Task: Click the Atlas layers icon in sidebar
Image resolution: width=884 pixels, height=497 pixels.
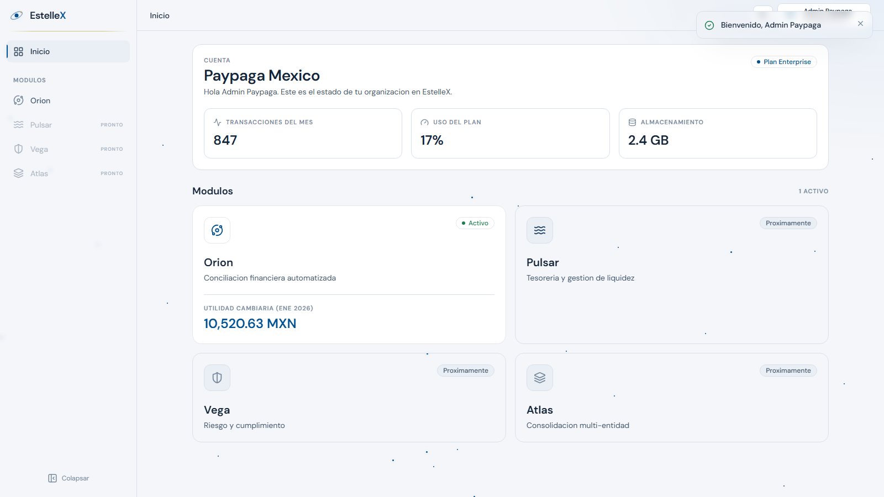Action: tap(18, 173)
